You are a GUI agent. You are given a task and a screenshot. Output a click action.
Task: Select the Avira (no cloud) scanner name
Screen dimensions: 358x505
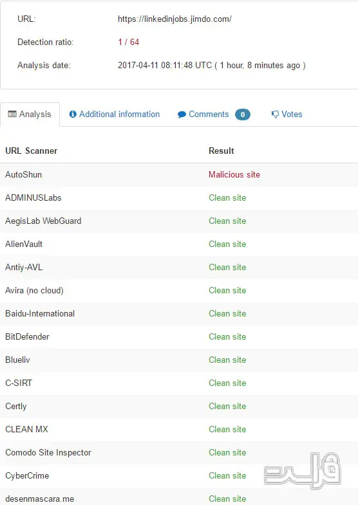[x=35, y=291]
